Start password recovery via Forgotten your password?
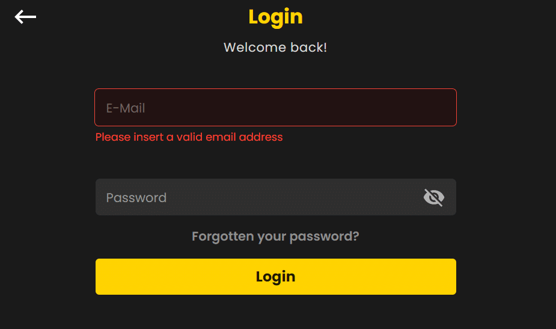This screenshot has width=556, height=329. click(275, 236)
